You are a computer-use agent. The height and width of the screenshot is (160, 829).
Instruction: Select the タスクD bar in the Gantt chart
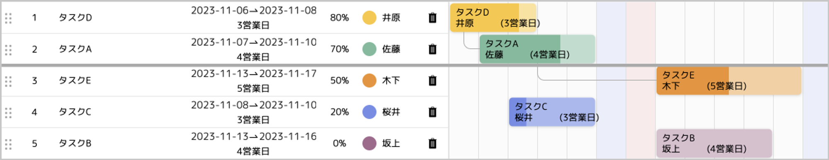[493, 18]
